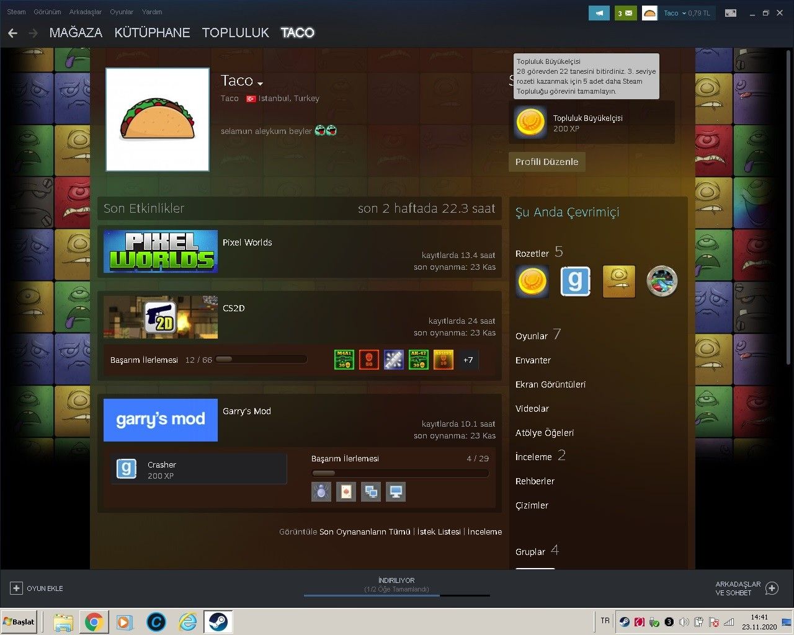
Task: Go to the KÜTÜPHANE tab
Action: pos(152,33)
